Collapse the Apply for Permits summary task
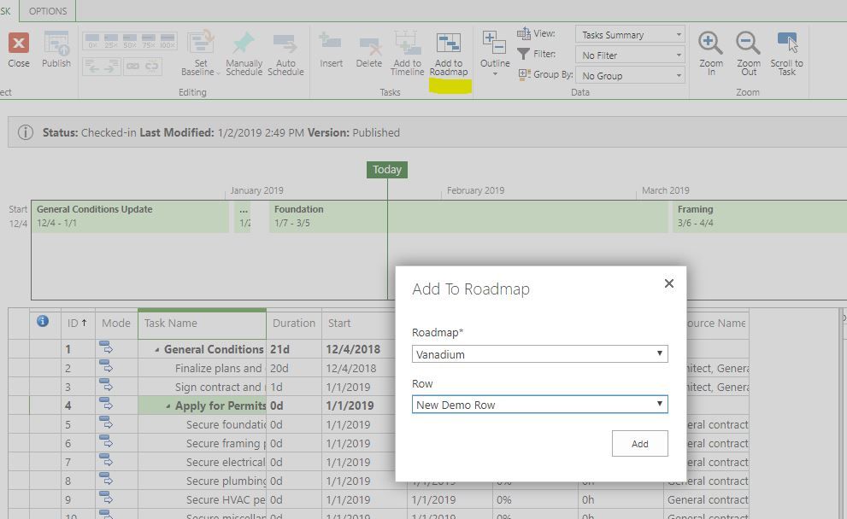Viewport: 847px width, 519px height. coord(168,406)
